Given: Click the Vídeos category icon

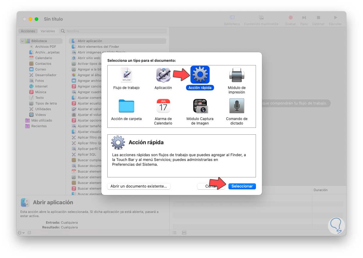Looking at the screenshot, I should 31,115.
